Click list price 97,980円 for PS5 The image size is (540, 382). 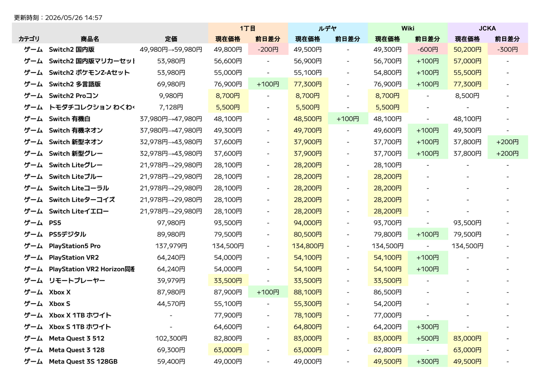tap(171, 223)
